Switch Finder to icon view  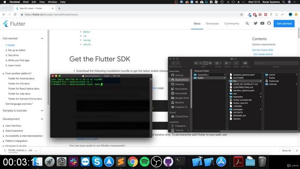(196, 63)
